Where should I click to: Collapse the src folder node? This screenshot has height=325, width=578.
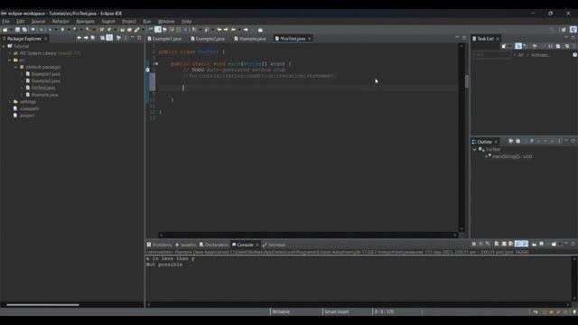coord(10,60)
